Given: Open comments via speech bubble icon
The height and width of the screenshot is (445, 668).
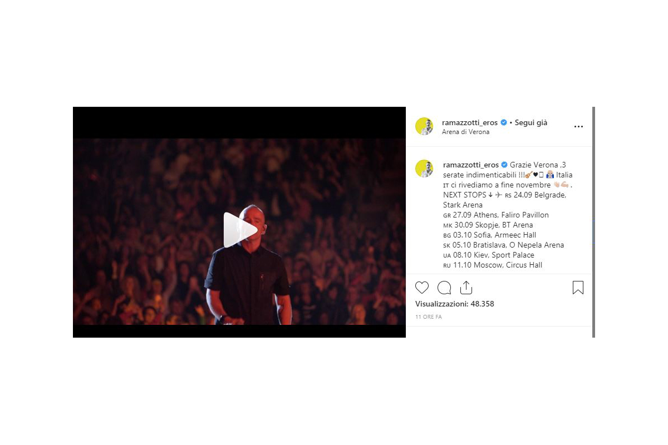Looking at the screenshot, I should pyautogui.click(x=444, y=288).
